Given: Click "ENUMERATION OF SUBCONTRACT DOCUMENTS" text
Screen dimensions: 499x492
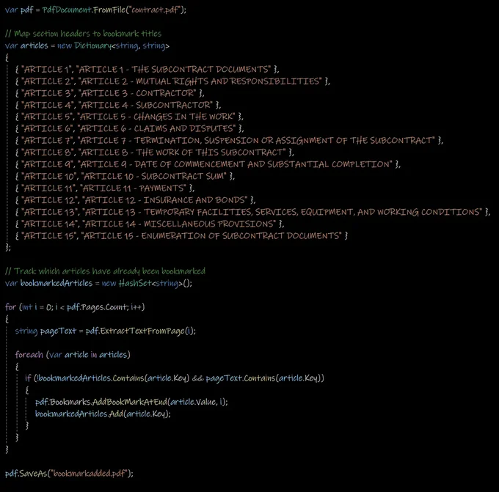Looking at the screenshot, I should pos(240,236).
